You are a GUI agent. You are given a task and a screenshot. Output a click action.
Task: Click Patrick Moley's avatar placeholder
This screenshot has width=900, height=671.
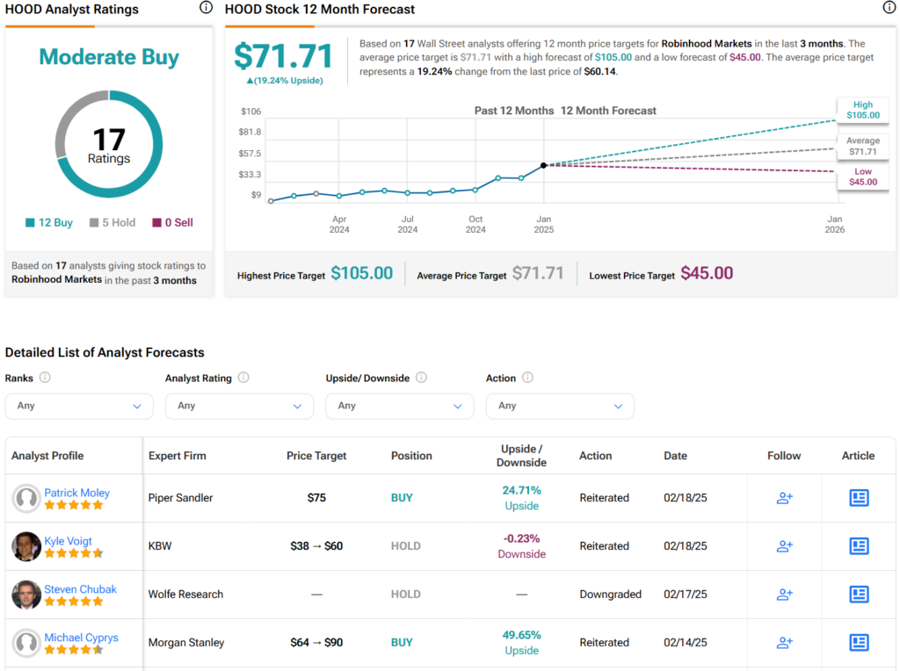click(x=26, y=498)
